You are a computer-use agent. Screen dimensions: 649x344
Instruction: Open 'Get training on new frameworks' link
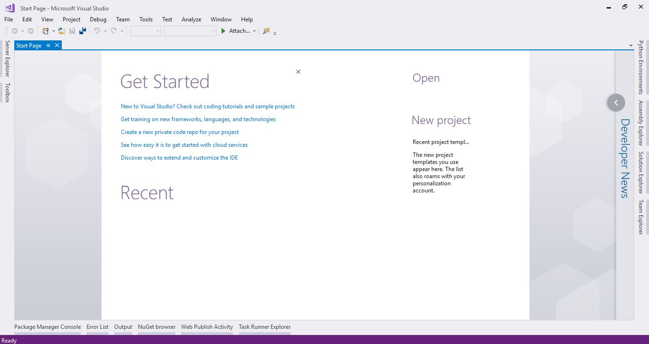pyautogui.click(x=198, y=119)
